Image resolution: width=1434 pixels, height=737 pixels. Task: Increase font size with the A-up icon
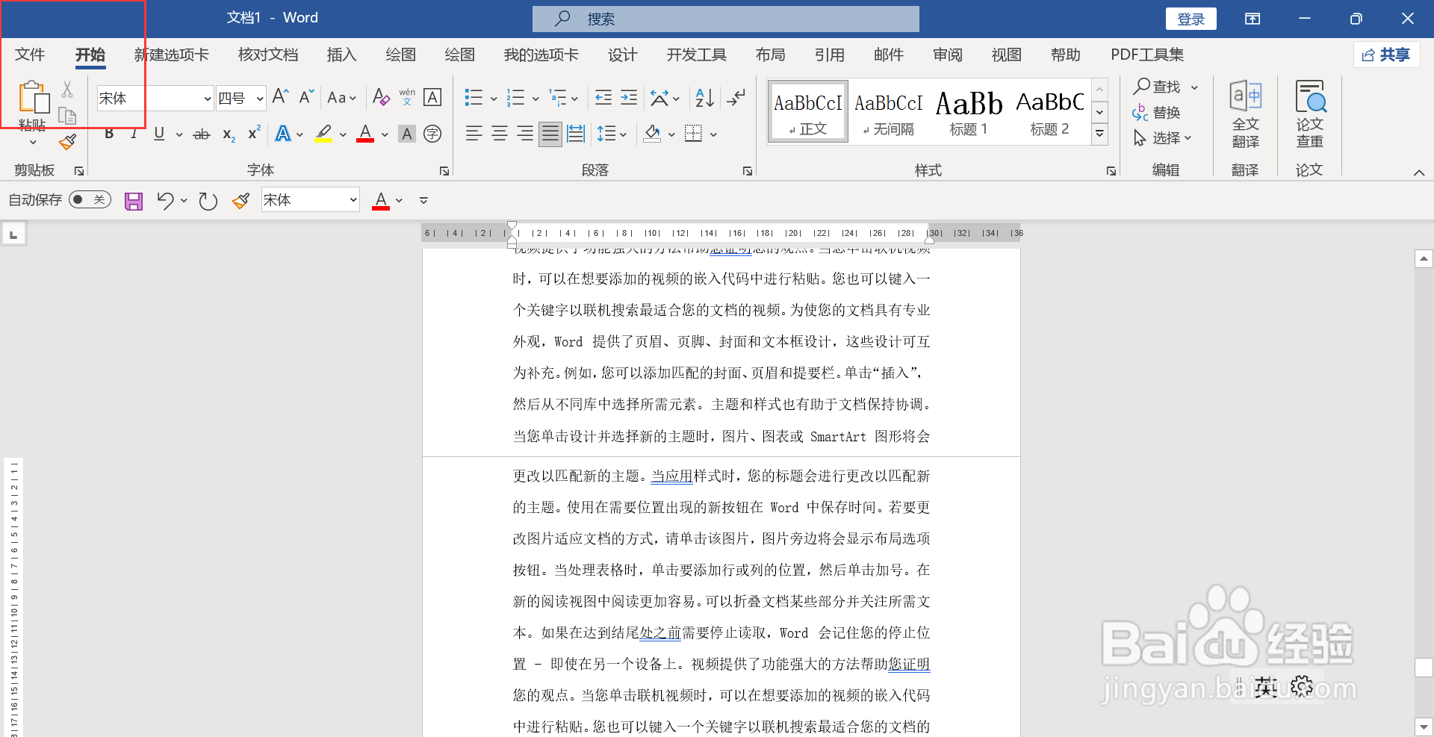[280, 96]
